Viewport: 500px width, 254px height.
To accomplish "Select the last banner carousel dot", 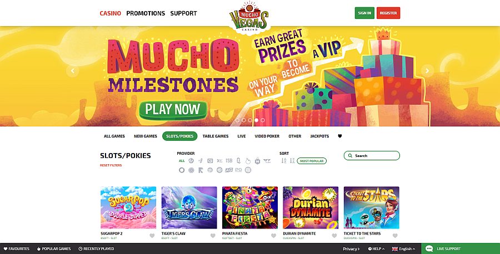I will coord(263,120).
